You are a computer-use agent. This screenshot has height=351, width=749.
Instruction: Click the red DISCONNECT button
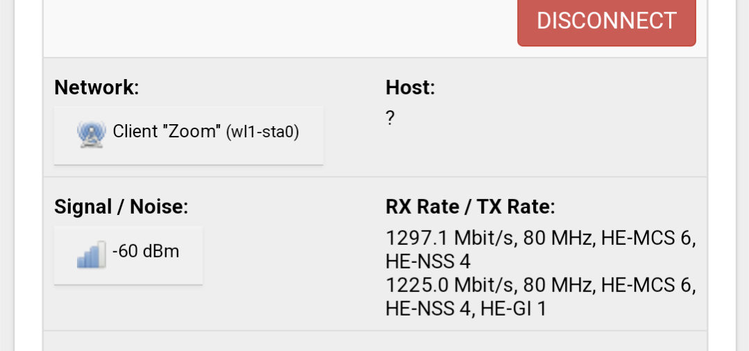(606, 21)
